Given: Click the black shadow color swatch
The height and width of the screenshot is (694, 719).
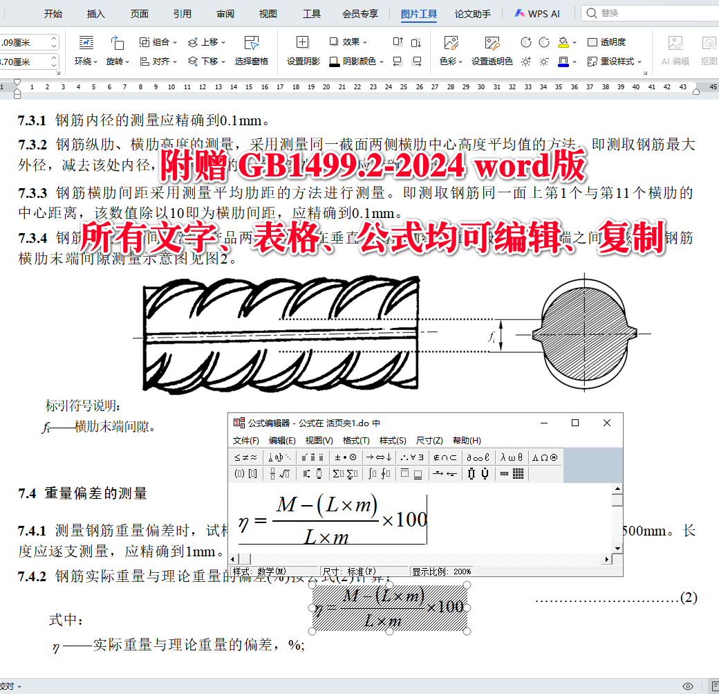Looking at the screenshot, I should click(335, 62).
